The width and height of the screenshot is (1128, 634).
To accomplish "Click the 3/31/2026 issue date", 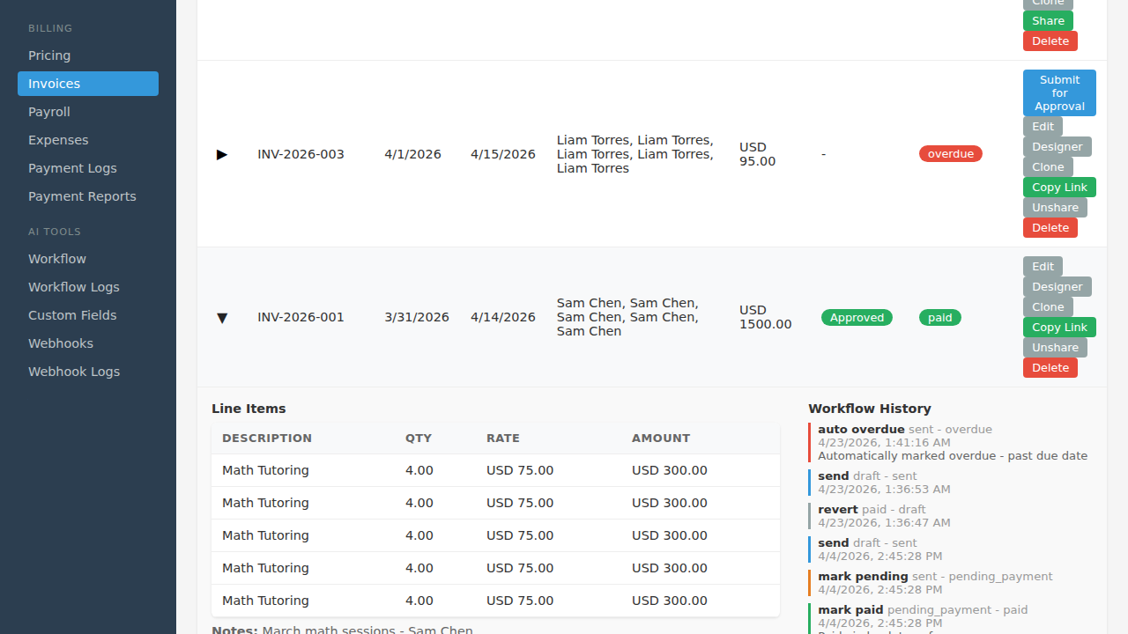I will (417, 317).
